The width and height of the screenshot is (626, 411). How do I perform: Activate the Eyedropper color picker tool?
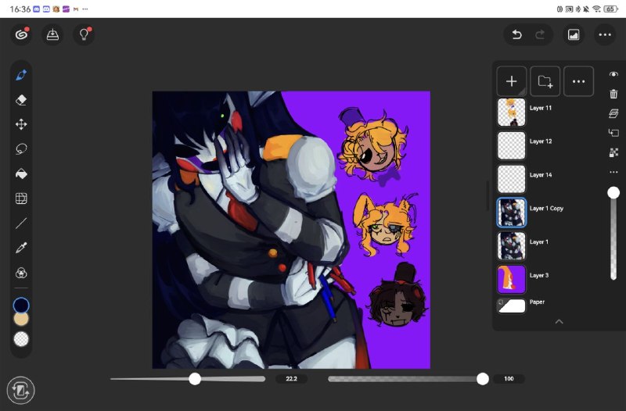21,248
